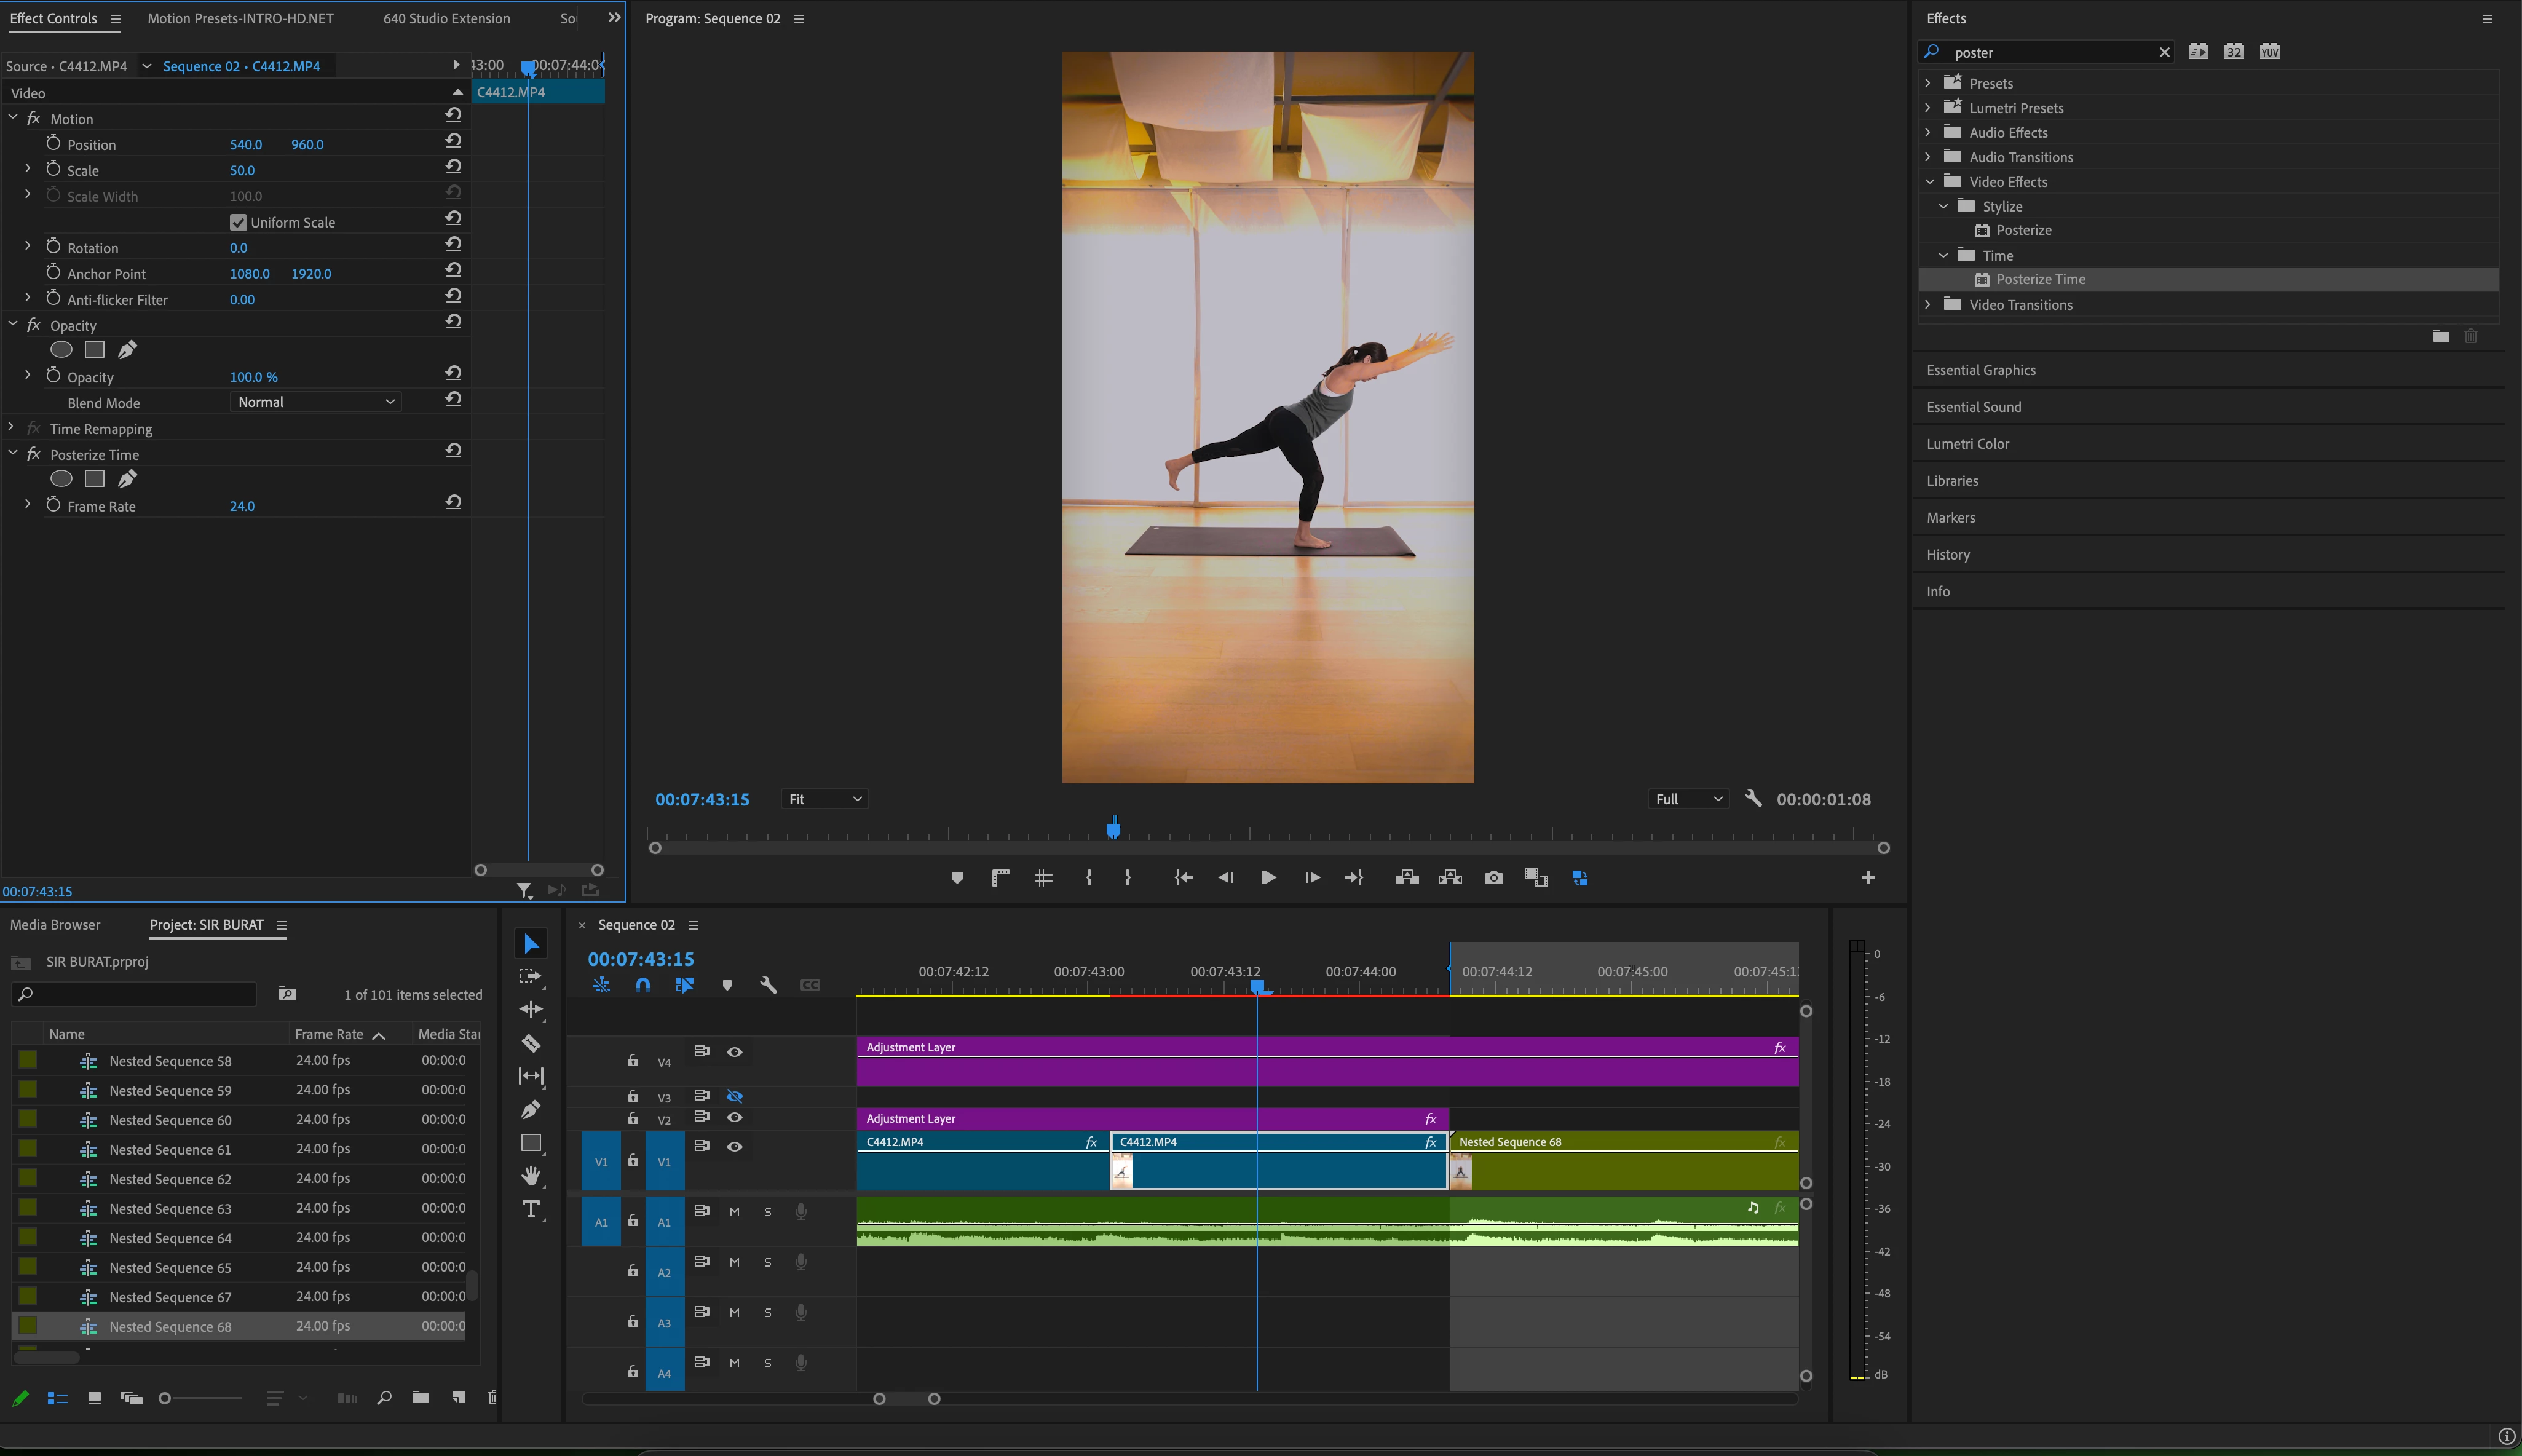Image resolution: width=2522 pixels, height=1456 pixels.
Task: Uncheck the Uniform Scale checkbox
Action: pyautogui.click(x=238, y=222)
